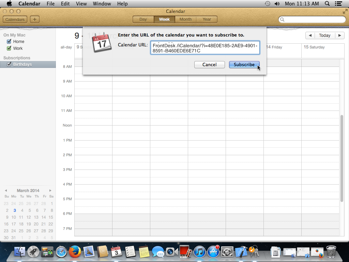Open App Store icon in dock
The image size is (349, 262).
pos(213,252)
